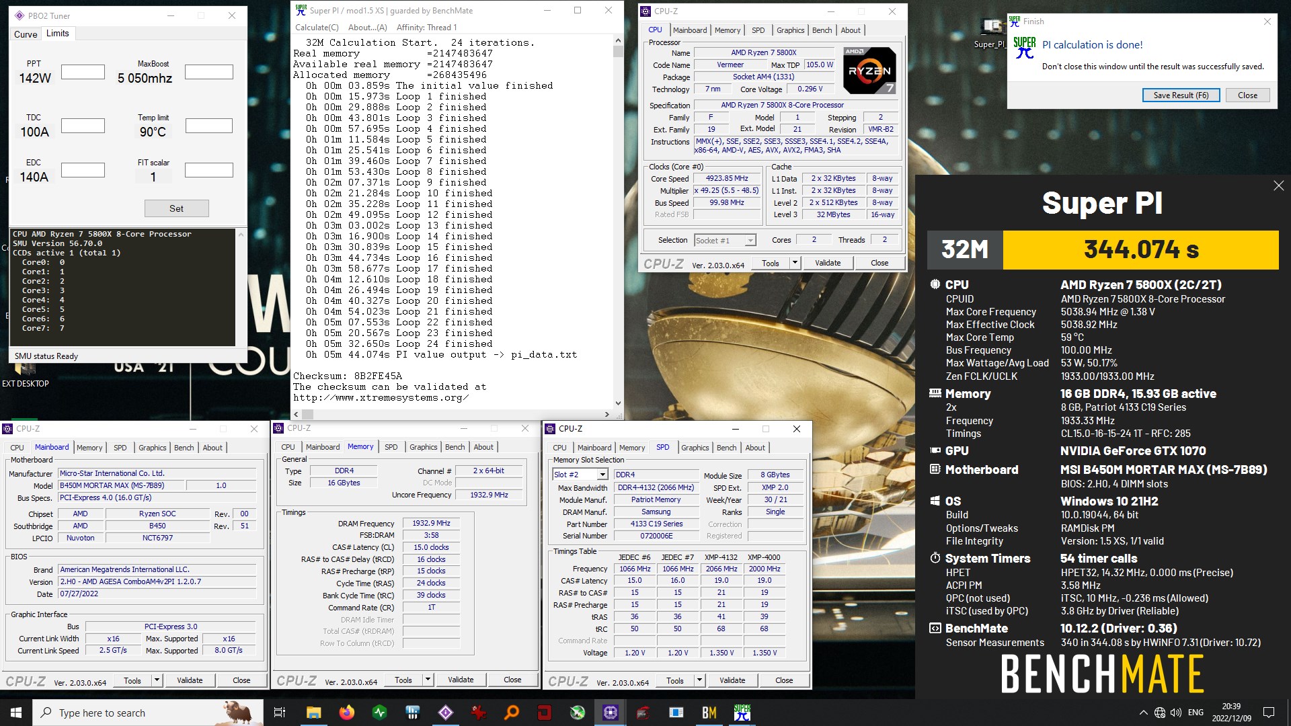Viewport: 1291px width, 726px height.
Task: Select the Limits tab in PBO2 Tuner
Action: click(x=58, y=34)
